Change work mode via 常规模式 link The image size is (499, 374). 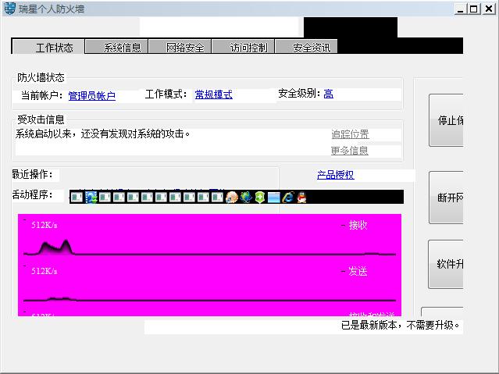pyautogui.click(x=213, y=94)
